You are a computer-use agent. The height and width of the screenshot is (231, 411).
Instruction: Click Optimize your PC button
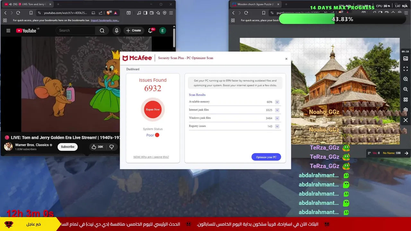(266, 157)
